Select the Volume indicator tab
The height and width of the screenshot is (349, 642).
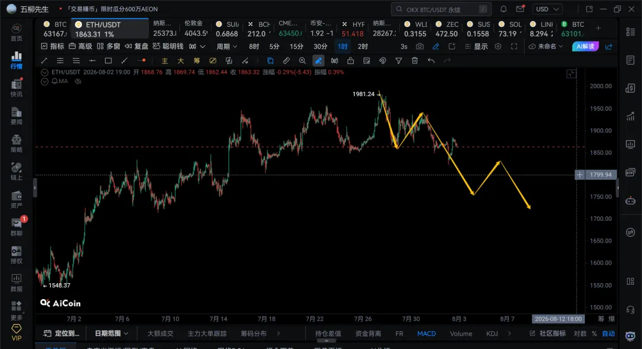coord(461,334)
